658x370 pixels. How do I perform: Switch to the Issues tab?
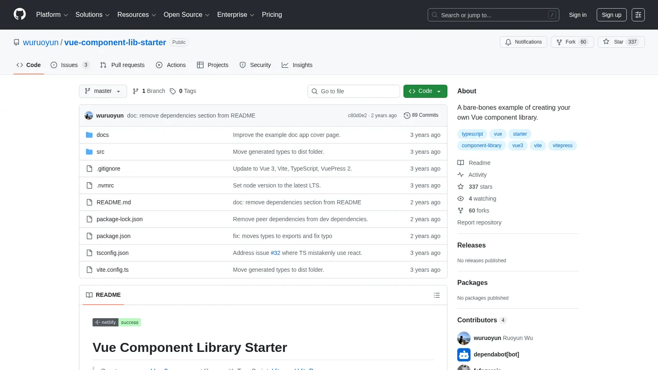70,65
